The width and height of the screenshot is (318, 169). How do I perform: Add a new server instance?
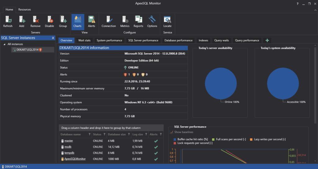[21, 22]
